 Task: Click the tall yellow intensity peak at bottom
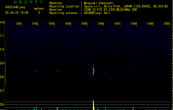pyautogui.click(x=94, y=105)
